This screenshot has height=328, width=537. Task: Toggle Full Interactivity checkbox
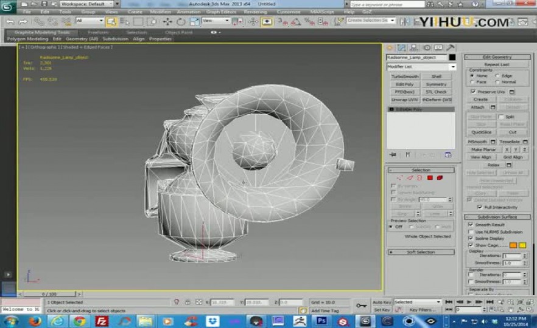(x=480, y=207)
